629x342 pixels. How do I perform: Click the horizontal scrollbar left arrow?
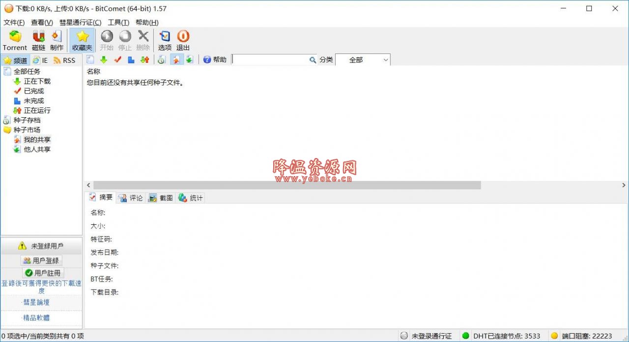pos(88,185)
